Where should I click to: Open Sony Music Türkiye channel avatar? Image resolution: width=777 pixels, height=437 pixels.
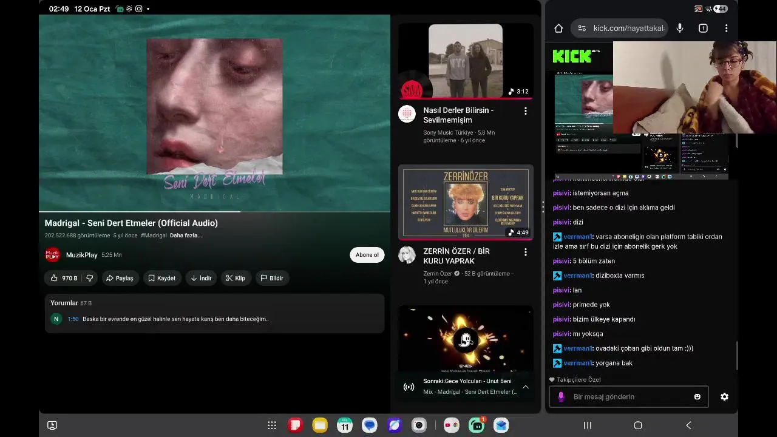point(407,114)
